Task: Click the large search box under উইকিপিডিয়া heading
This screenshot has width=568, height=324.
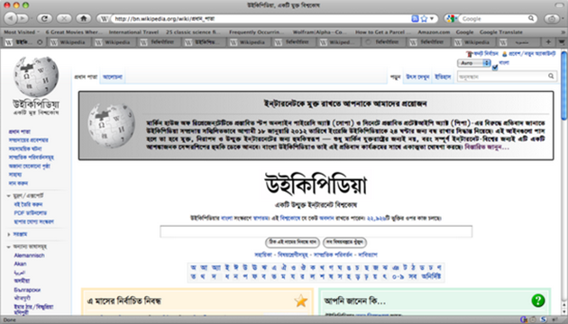Action: 316,231
